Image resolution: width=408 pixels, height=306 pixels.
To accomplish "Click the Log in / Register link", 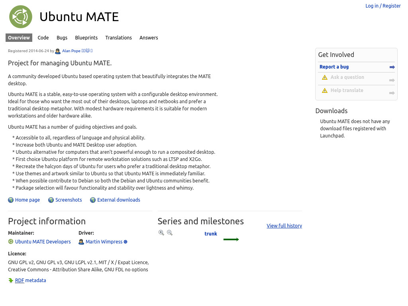I will (383, 6).
